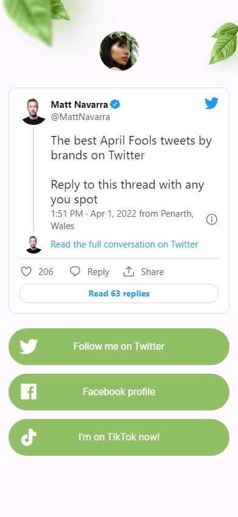Click the Twitter bird logo in tweet card
238x517 pixels.
click(211, 103)
